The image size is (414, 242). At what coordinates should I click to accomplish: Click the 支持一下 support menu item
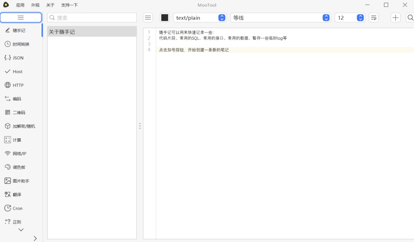click(x=69, y=5)
